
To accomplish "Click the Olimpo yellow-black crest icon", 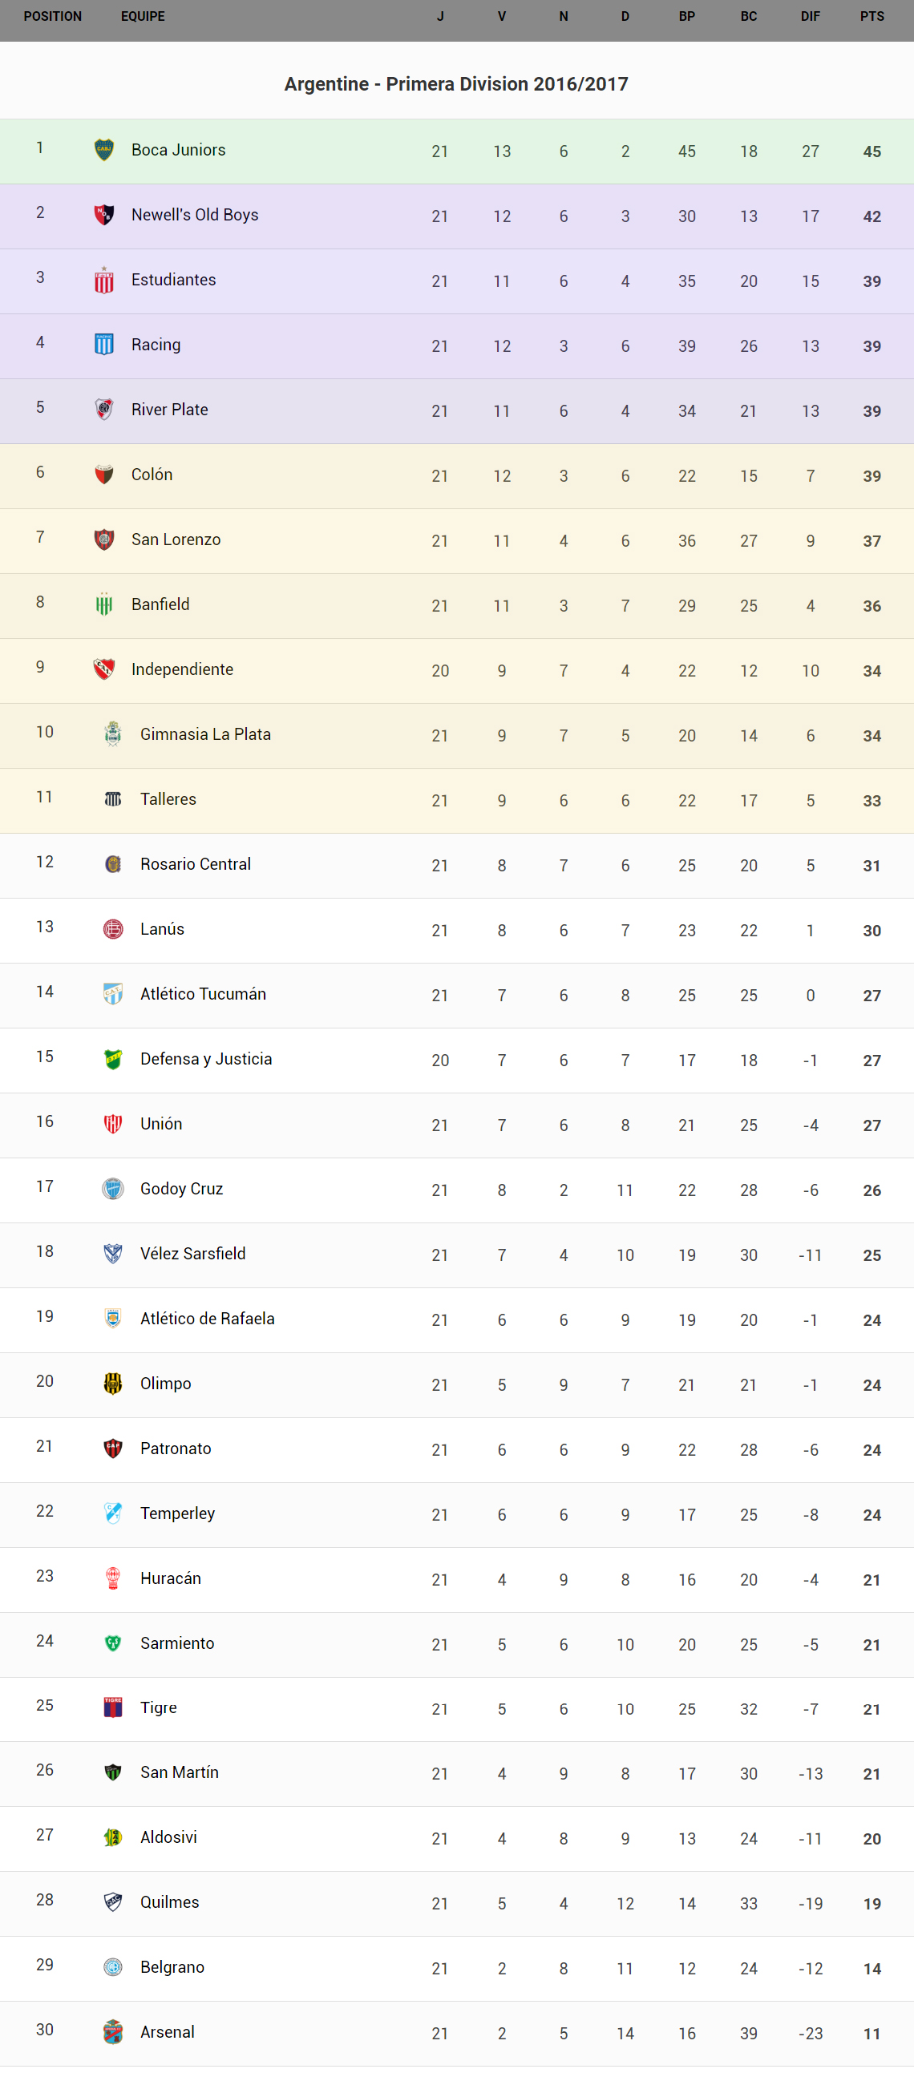I will click(x=113, y=1384).
